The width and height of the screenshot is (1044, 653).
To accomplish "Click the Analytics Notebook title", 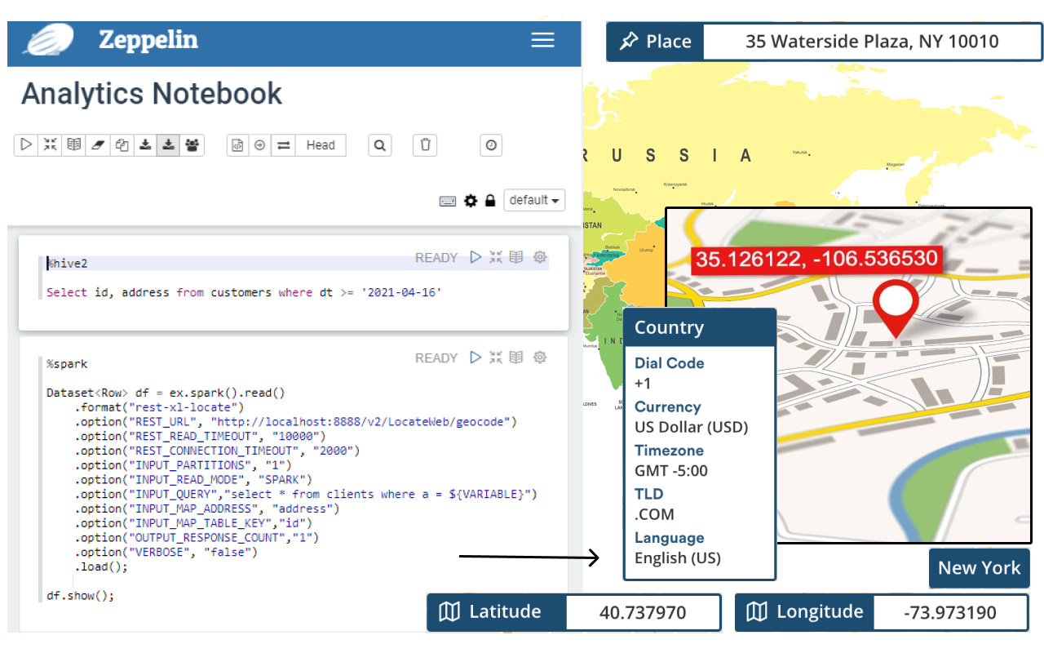I will [152, 94].
